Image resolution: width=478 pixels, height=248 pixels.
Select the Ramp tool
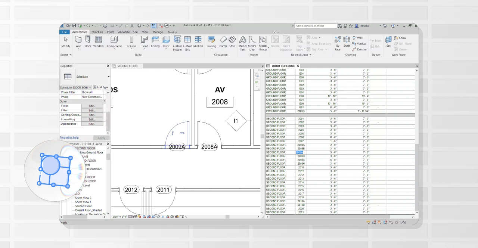[223, 41]
